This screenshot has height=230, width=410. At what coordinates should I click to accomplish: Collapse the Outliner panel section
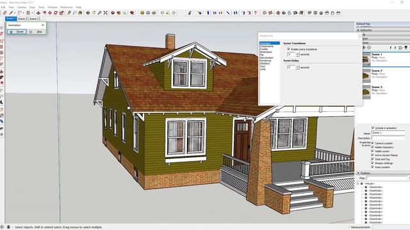pyautogui.click(x=359, y=173)
